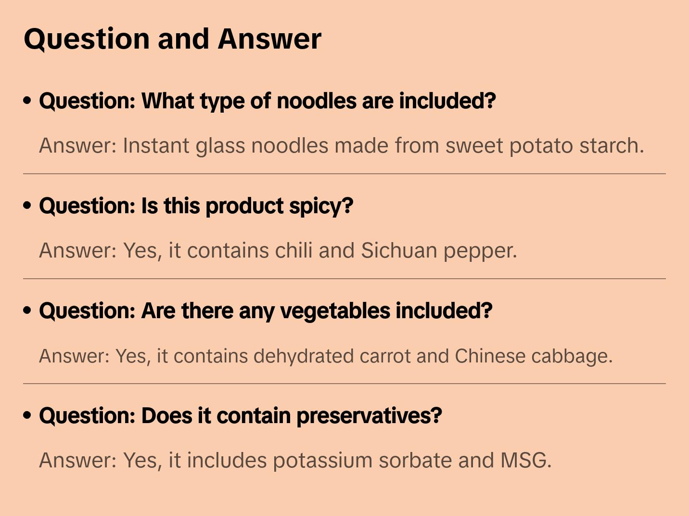This screenshot has width=689, height=516.
Task: Click the divider line below the spicy answer
Action: pos(344,279)
